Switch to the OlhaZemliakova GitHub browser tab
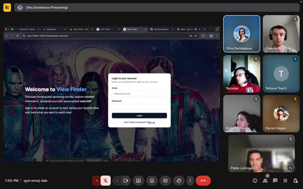This screenshot has height=189, width=303. 161,29
